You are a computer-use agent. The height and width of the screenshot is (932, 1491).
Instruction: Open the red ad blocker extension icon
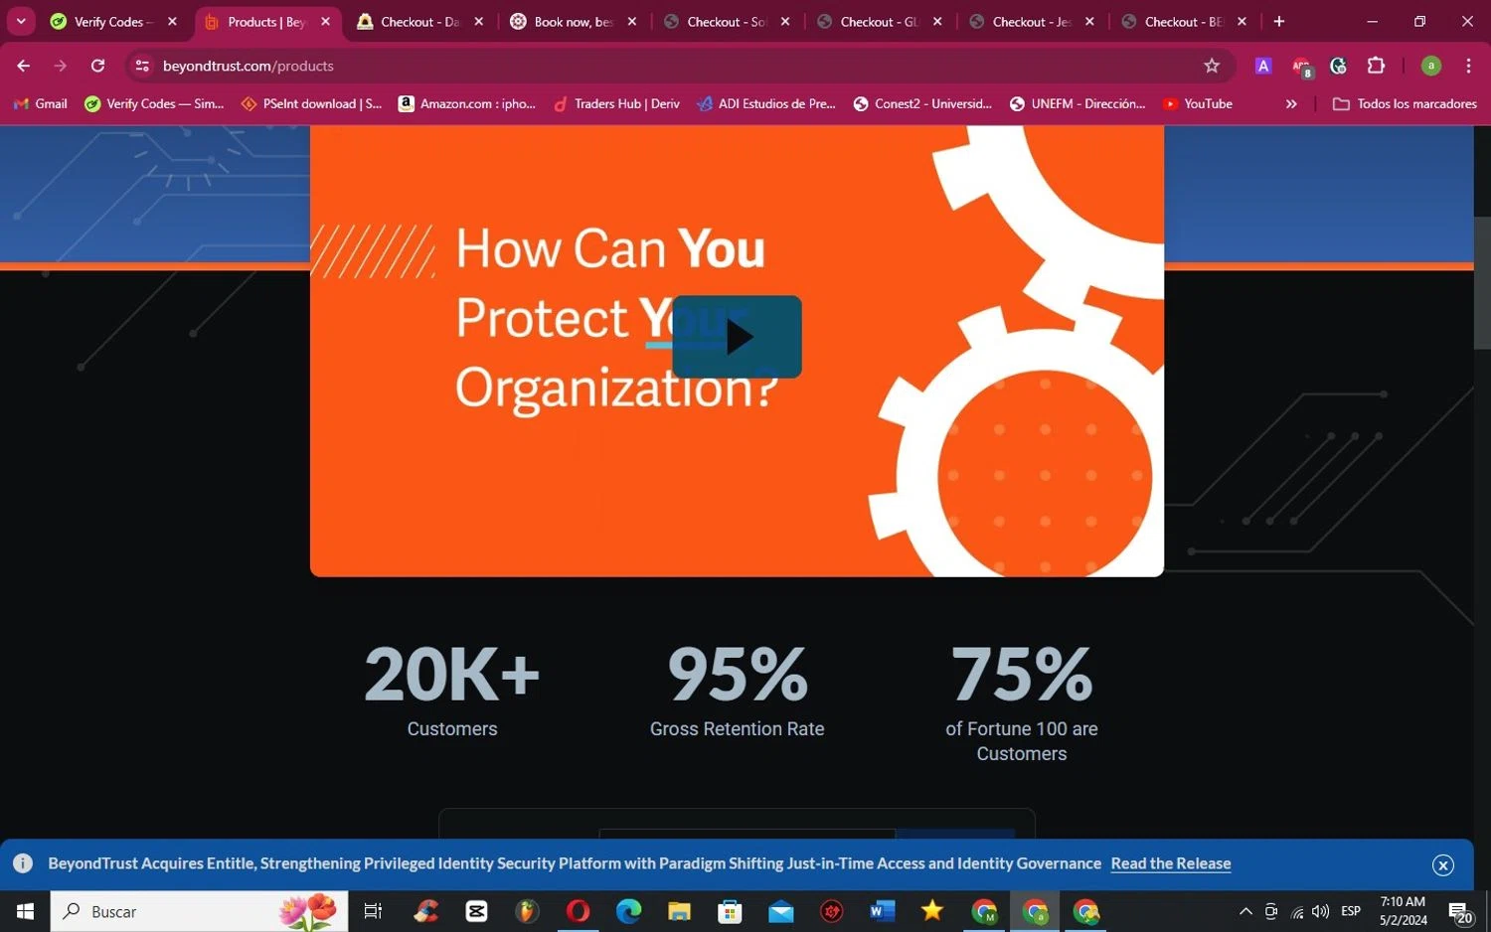coord(1301,67)
